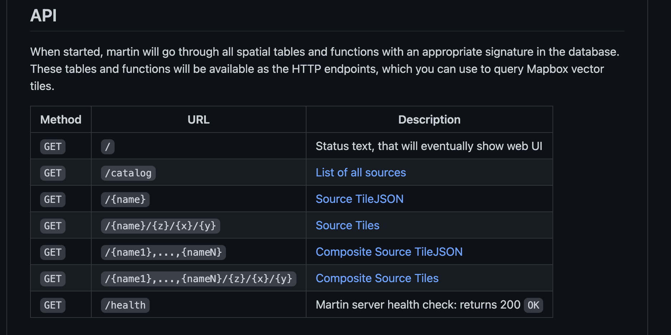Select the root slash URL code

[x=108, y=147]
